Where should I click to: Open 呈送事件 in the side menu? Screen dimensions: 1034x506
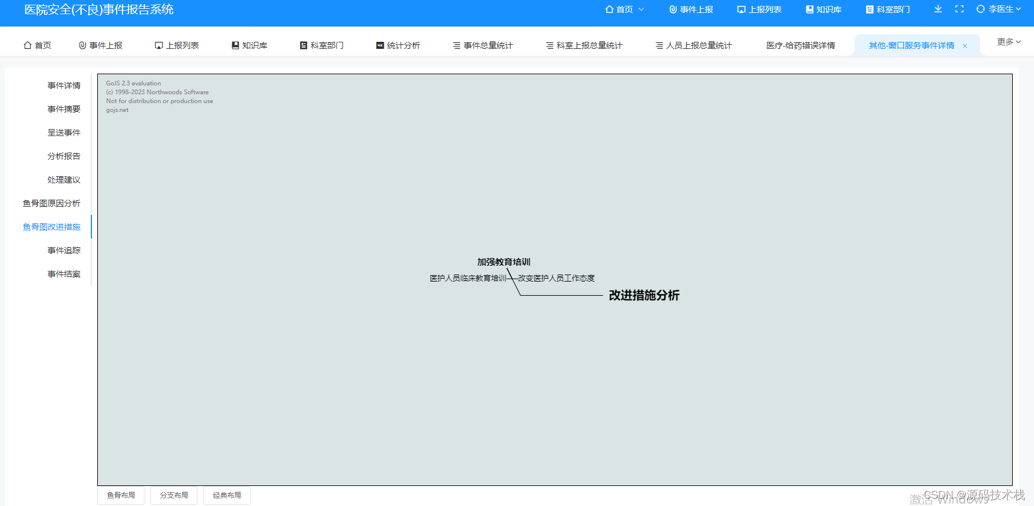click(64, 133)
